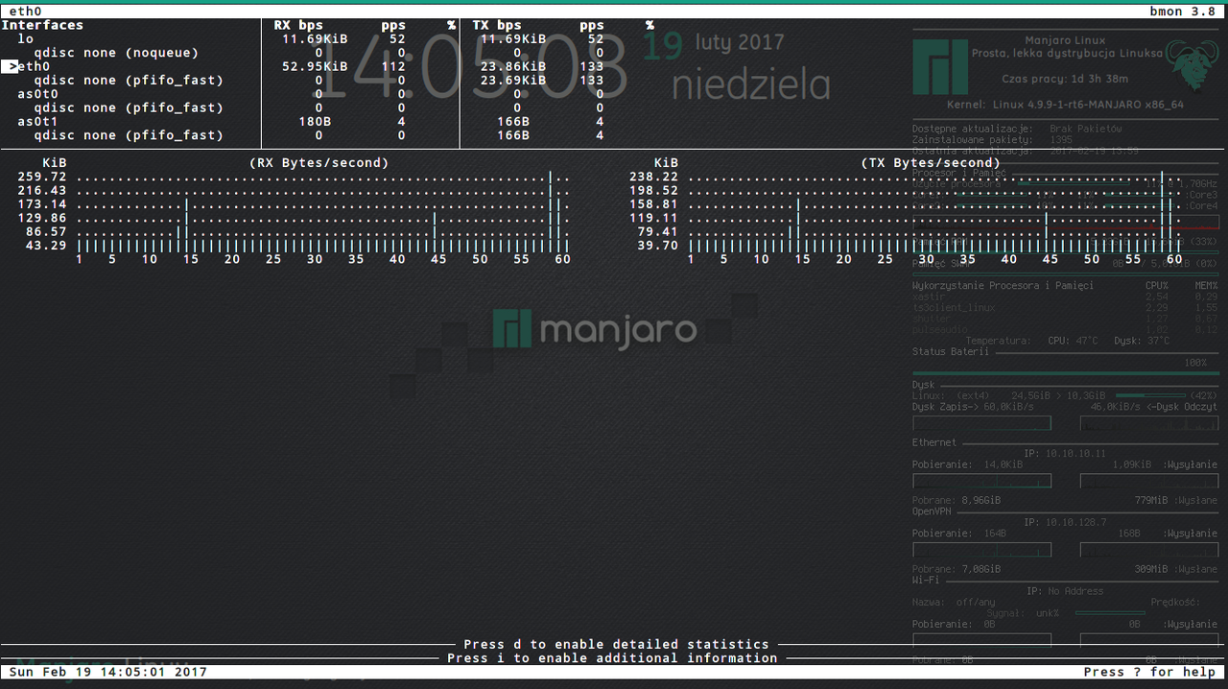The width and height of the screenshot is (1228, 689).
Task: Click the RX Bytes/second graph title
Action: pyautogui.click(x=319, y=163)
